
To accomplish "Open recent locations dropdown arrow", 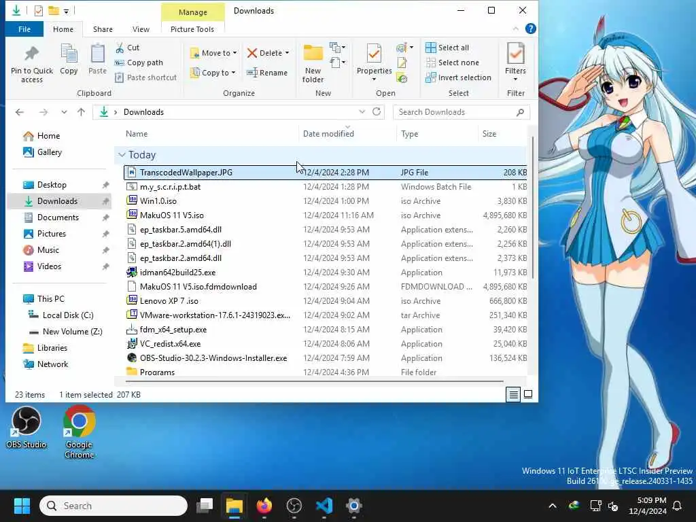I will pos(65,112).
